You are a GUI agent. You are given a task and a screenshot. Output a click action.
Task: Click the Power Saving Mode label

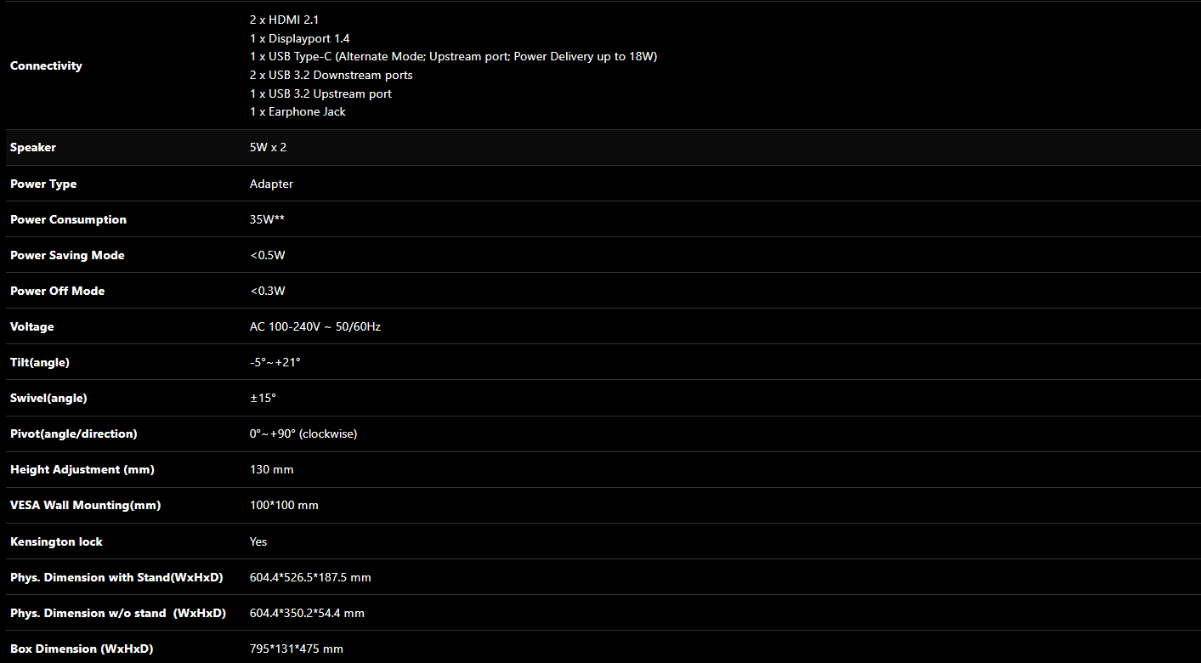pyautogui.click(x=67, y=256)
